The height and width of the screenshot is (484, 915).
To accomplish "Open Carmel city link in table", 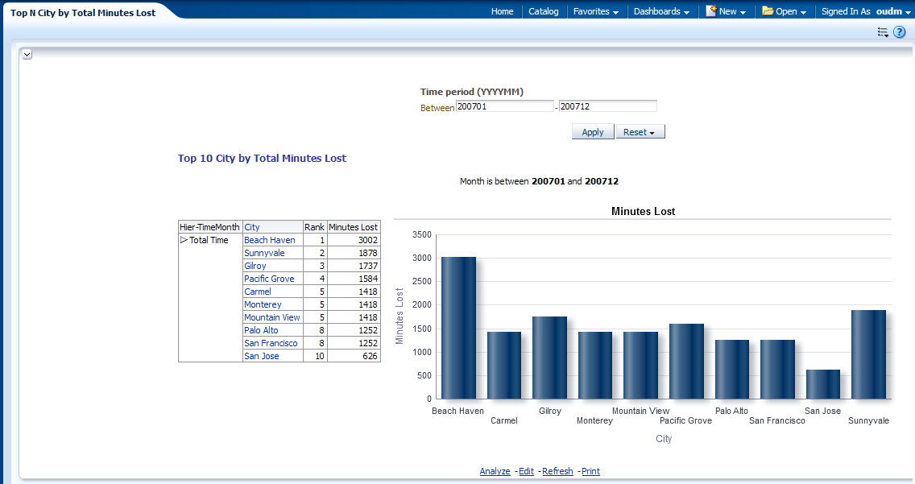I will pos(258,291).
